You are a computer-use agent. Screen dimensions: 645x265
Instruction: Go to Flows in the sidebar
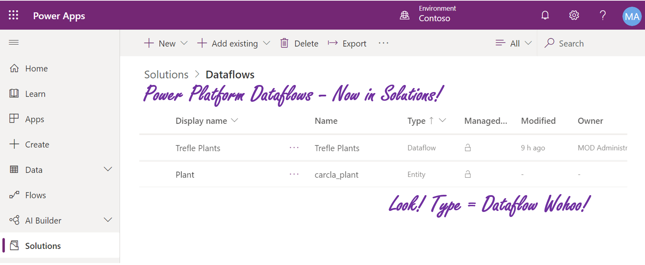click(x=35, y=195)
